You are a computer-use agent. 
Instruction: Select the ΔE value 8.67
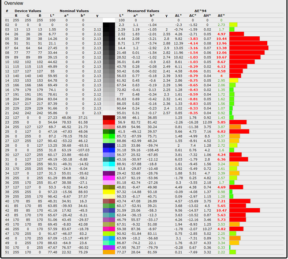[x=222, y=62]
